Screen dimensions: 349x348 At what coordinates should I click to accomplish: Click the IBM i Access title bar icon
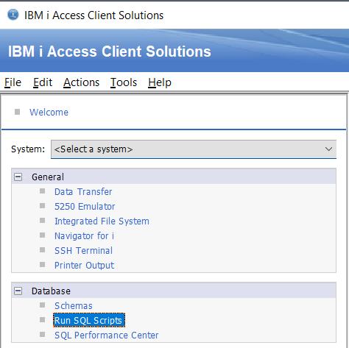click(13, 15)
